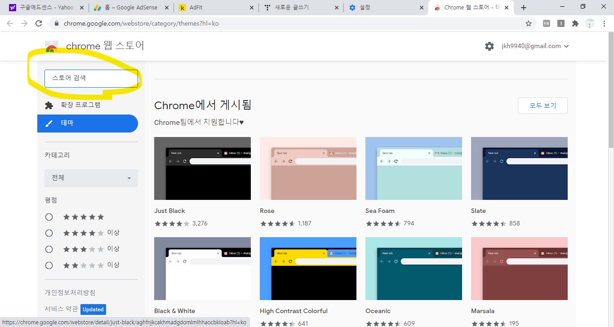
Task: View site info via the lock icon
Action: [56, 23]
